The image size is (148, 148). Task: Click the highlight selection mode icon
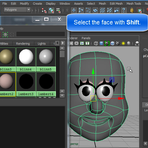tap(139, 10)
